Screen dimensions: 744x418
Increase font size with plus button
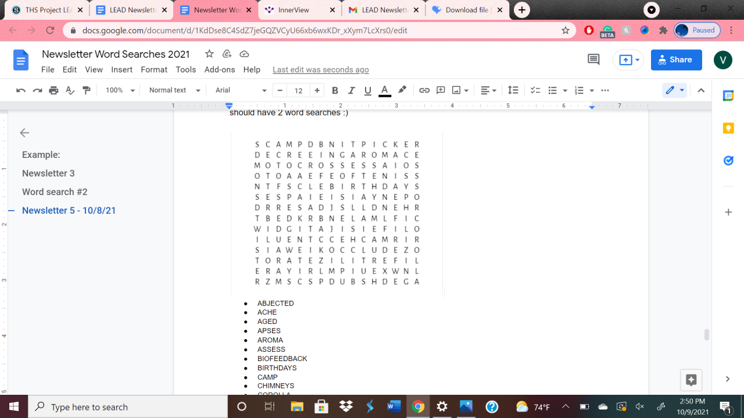point(317,91)
